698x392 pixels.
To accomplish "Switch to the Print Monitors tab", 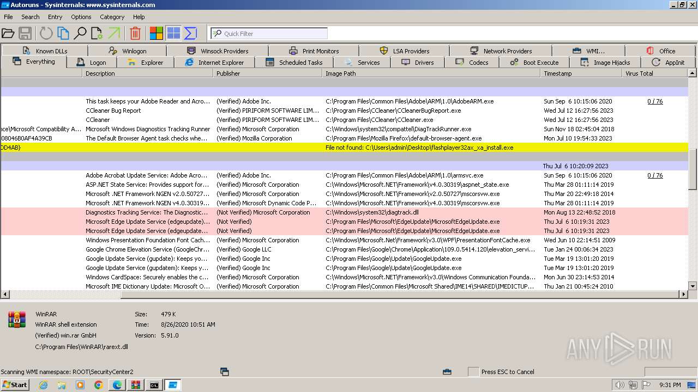I will [315, 51].
